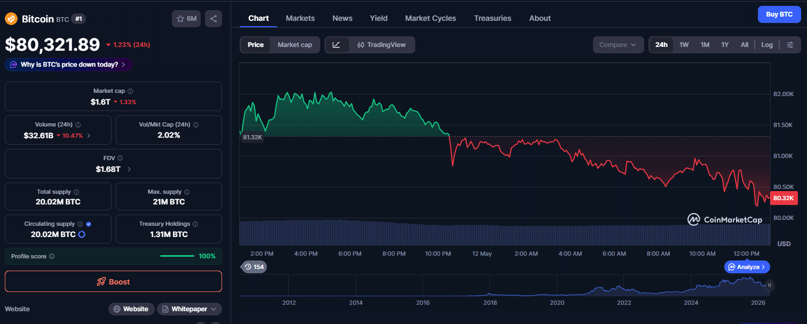Open the Markets tab

coord(300,18)
